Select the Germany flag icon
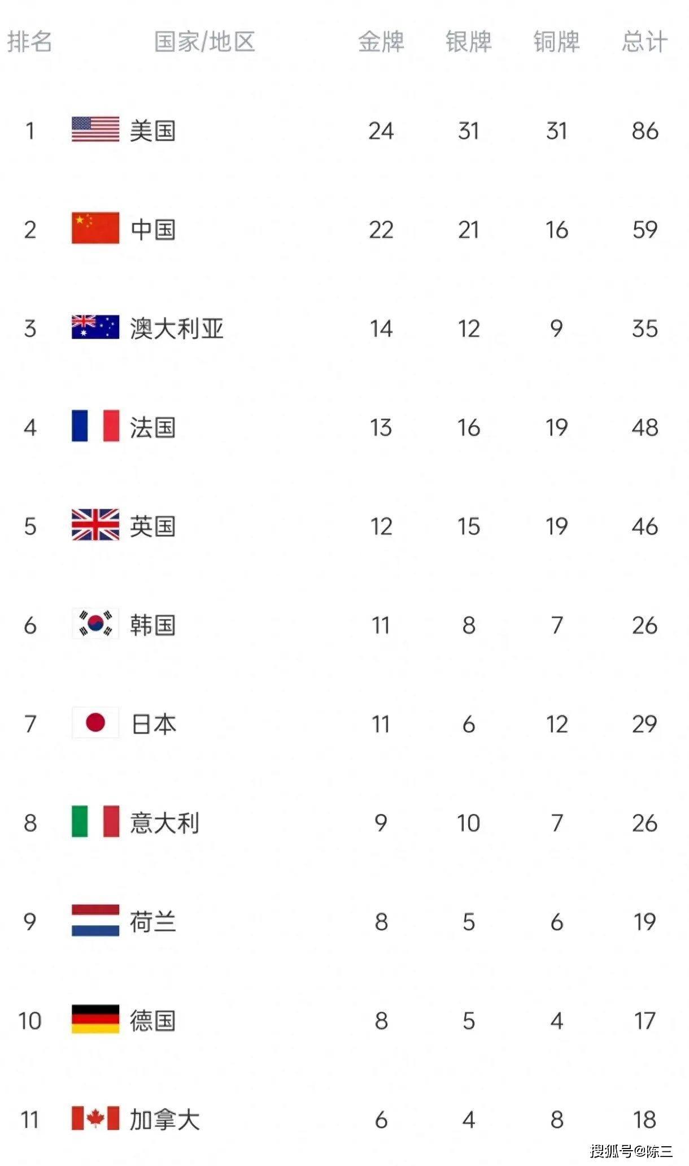The height and width of the screenshot is (1166, 689). click(95, 1019)
